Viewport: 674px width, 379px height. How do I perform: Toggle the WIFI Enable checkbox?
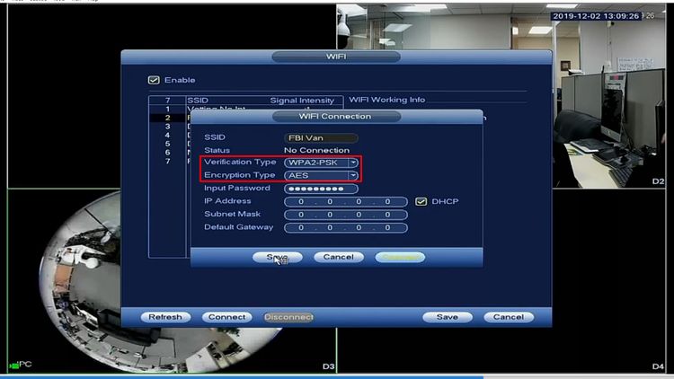coord(154,80)
